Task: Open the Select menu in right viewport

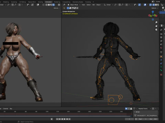Action: 88,5
